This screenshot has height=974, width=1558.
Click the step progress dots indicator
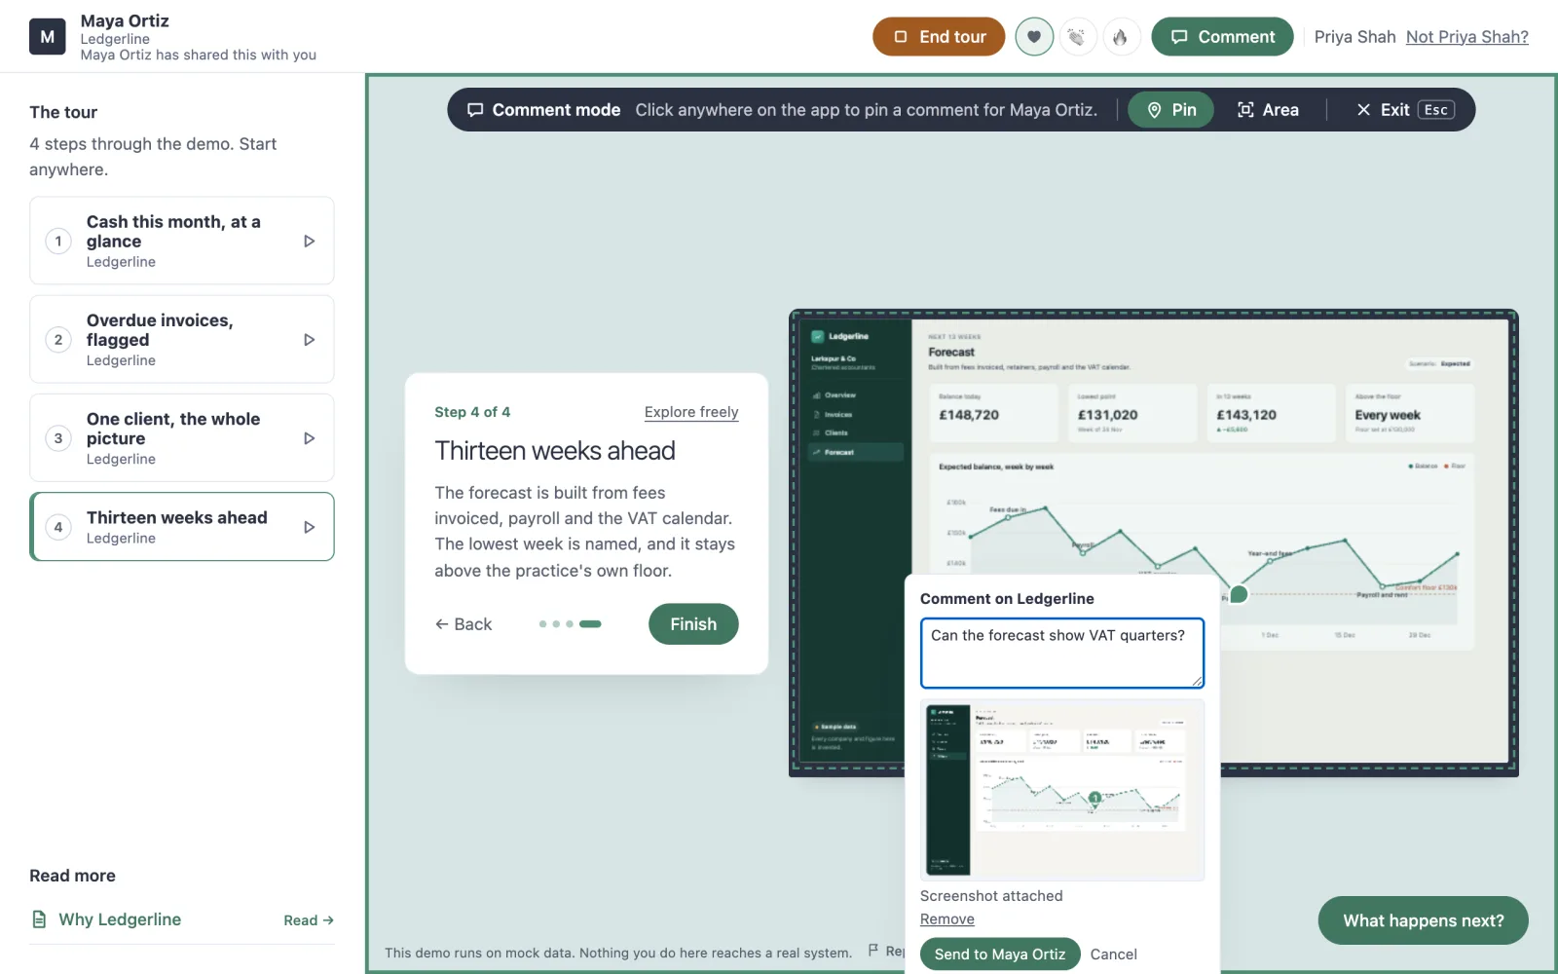570,624
